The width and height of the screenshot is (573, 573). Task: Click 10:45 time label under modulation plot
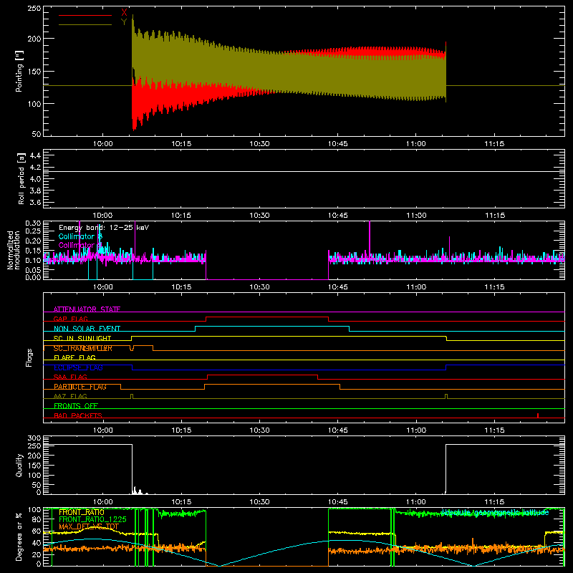coord(337,287)
